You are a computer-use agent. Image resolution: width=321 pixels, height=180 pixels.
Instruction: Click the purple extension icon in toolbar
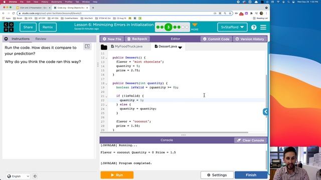click(246, 13)
